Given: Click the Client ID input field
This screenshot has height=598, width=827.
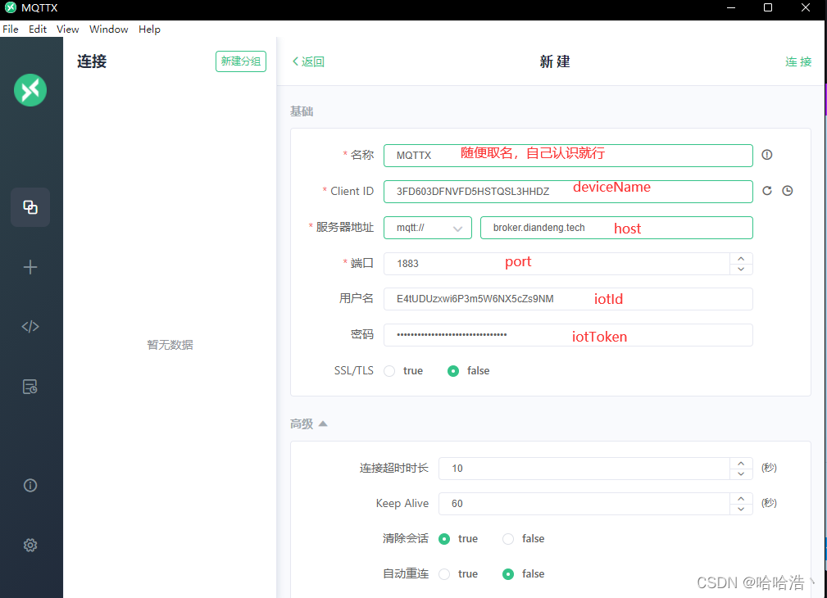Looking at the screenshot, I should tap(568, 192).
